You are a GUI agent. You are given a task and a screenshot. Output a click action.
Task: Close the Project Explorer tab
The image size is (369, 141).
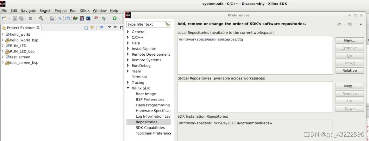tap(38, 28)
